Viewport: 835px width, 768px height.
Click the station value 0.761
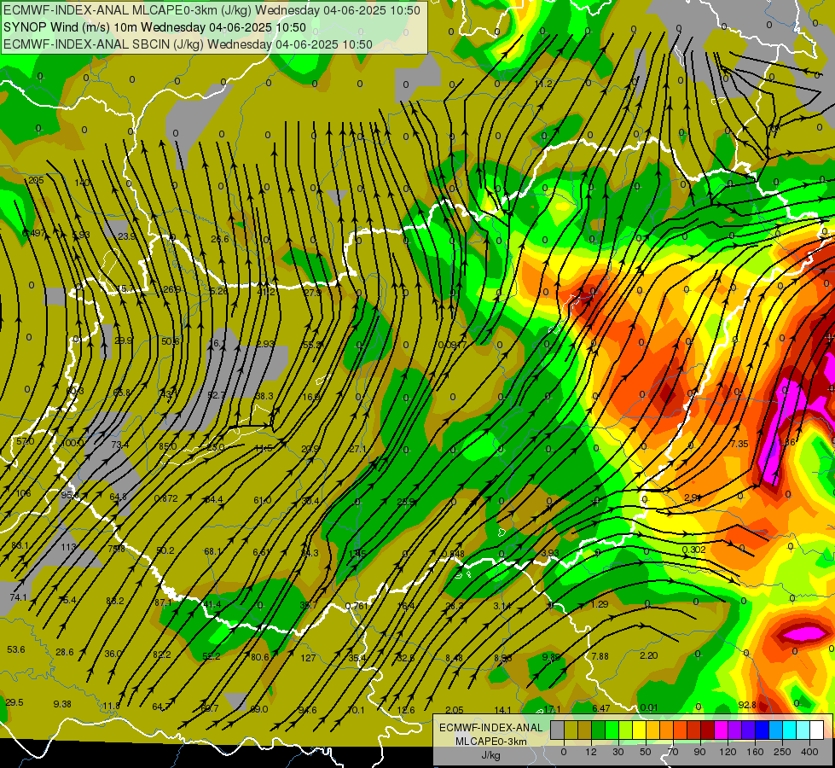(357, 606)
